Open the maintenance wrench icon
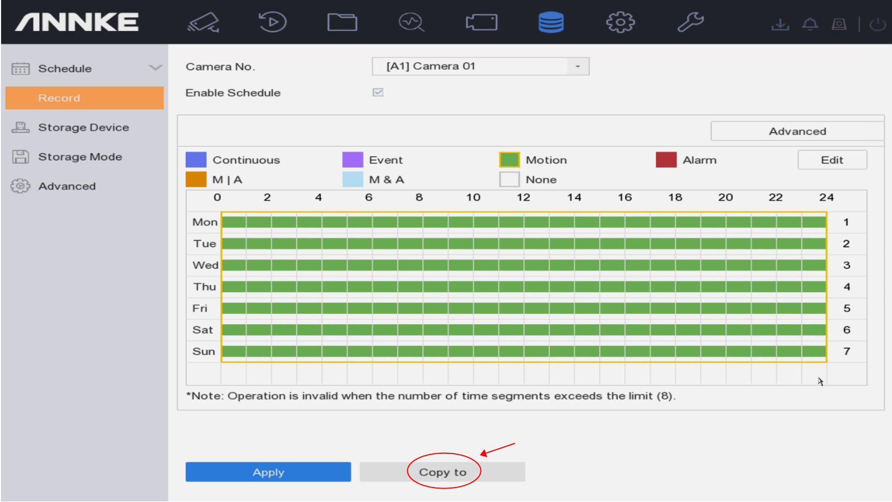This screenshot has width=892, height=502. tap(690, 23)
